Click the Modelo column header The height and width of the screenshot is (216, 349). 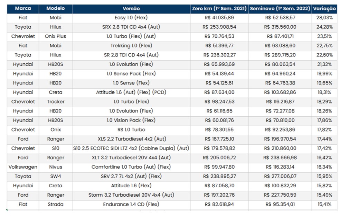pos(55,8)
